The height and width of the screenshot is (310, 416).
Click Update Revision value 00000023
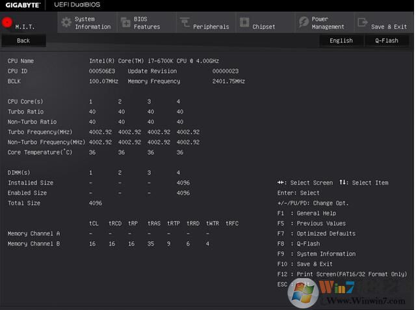click(x=226, y=71)
